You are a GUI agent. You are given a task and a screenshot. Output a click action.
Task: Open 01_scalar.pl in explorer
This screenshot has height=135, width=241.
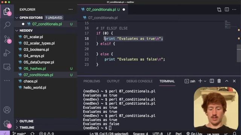(x=46, y=37)
